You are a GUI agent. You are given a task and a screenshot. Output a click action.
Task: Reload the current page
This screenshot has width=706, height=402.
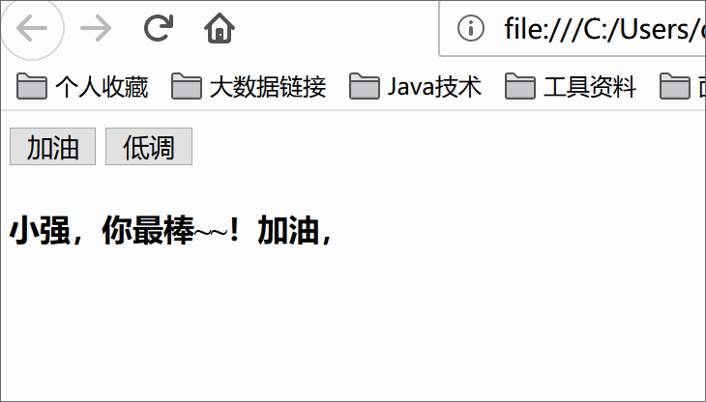(159, 28)
